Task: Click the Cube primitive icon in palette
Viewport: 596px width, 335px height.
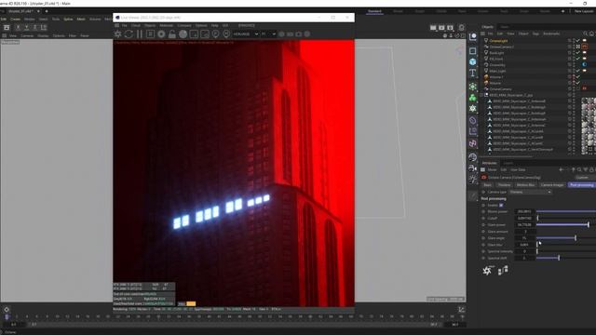Action: [x=472, y=61]
